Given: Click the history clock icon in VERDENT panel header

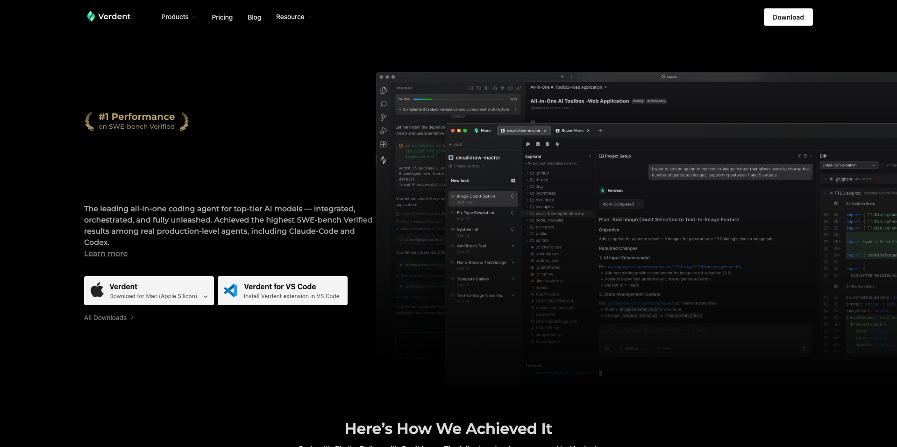Looking at the screenshot, I should click(478, 88).
